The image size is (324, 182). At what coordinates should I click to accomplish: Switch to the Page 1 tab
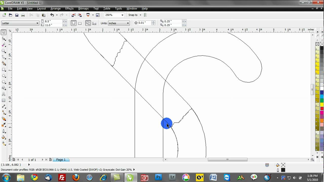[61, 160]
